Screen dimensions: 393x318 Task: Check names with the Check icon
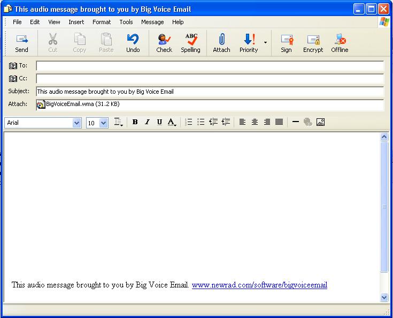coord(164,43)
